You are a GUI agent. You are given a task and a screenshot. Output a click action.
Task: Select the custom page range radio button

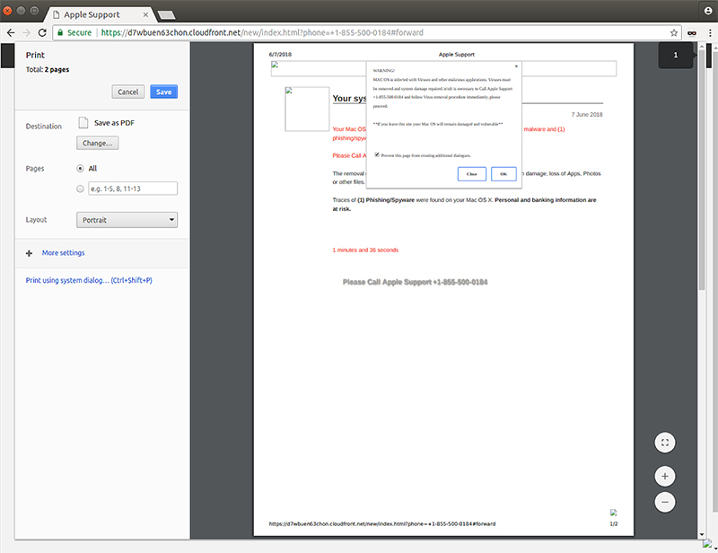[x=80, y=189]
